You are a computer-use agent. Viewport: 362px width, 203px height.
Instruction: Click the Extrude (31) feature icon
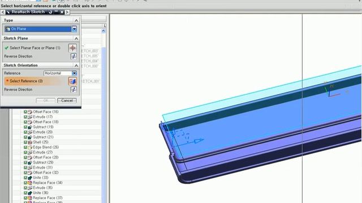[x=30, y=167]
